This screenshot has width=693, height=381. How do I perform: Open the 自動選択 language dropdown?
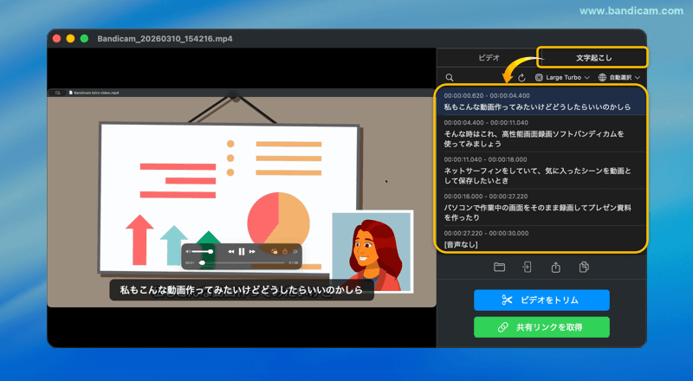pyautogui.click(x=619, y=77)
